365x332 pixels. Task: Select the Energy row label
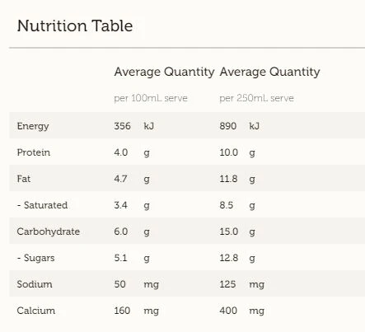tap(33, 126)
